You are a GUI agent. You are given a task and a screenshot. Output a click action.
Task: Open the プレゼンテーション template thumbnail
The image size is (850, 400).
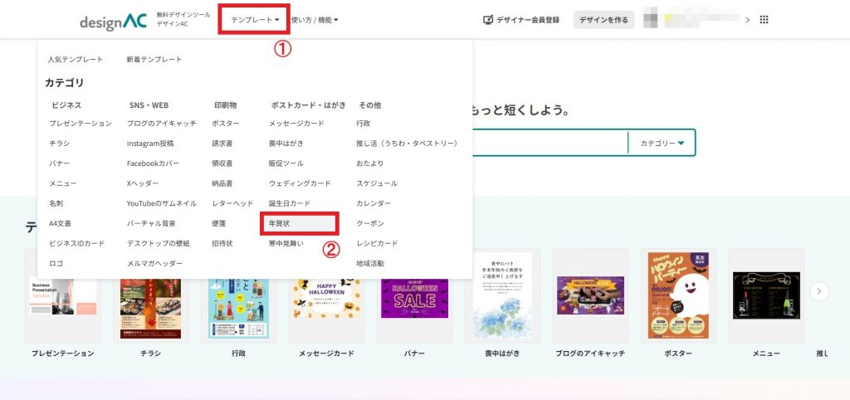click(x=63, y=295)
